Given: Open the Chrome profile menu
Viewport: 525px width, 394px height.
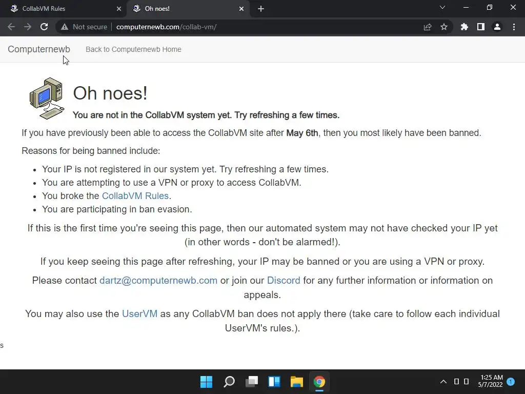Looking at the screenshot, I should tap(497, 27).
